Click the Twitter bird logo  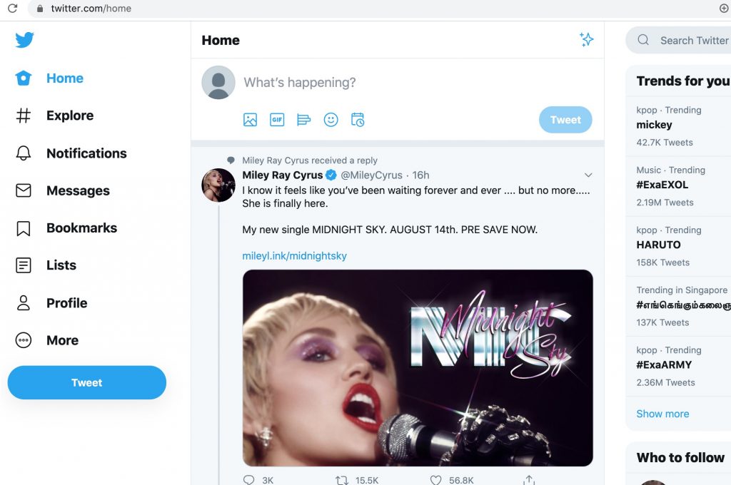(24, 40)
